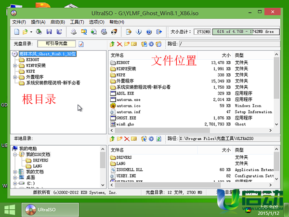Click the add files toolbar icon
Screen dimensions: 289x217
[x=129, y=32]
